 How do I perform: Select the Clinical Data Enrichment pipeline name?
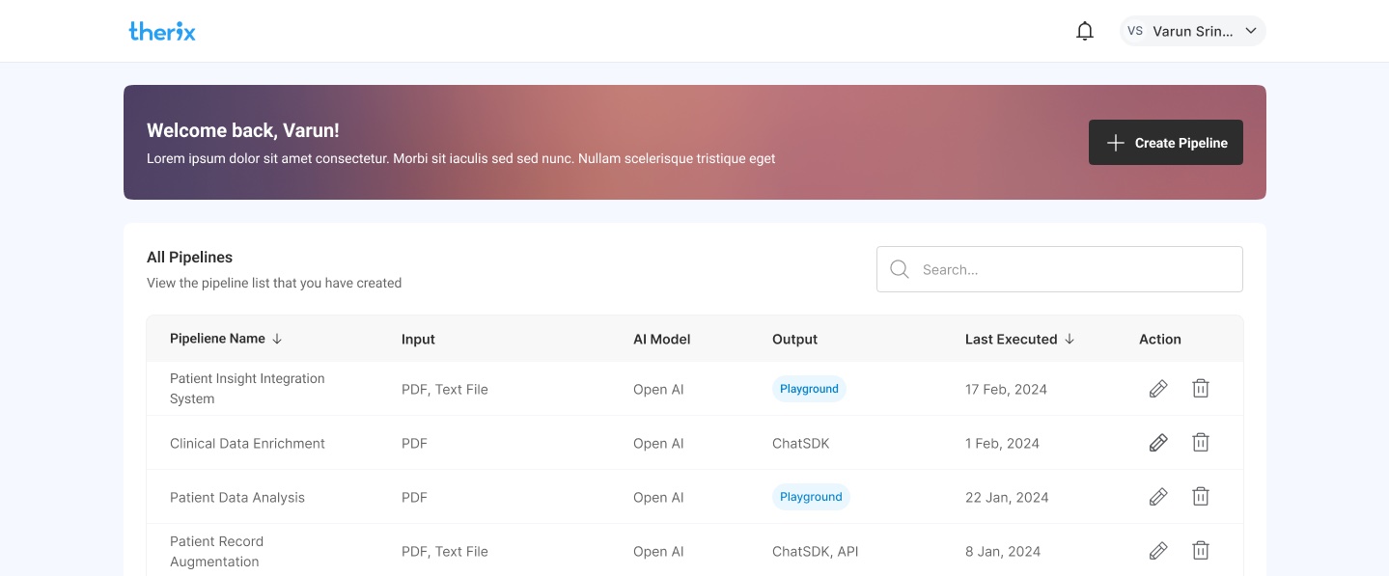(x=247, y=444)
